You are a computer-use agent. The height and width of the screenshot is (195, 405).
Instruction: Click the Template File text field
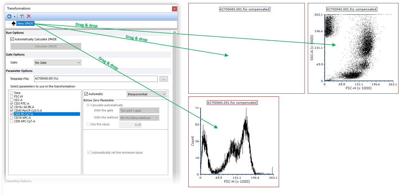(96, 79)
